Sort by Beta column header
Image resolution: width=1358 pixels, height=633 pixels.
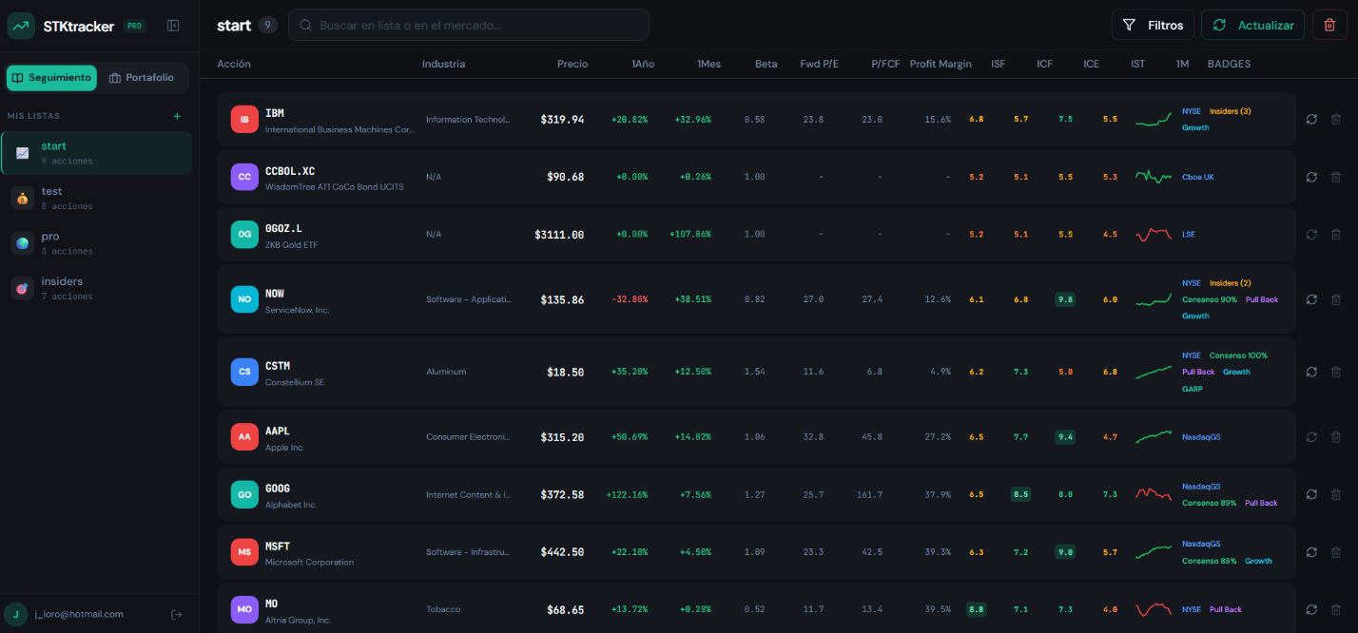(x=766, y=65)
